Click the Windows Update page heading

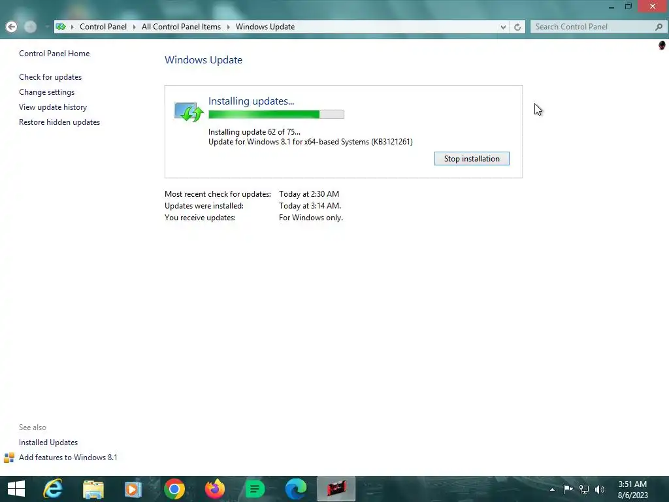coord(204,59)
